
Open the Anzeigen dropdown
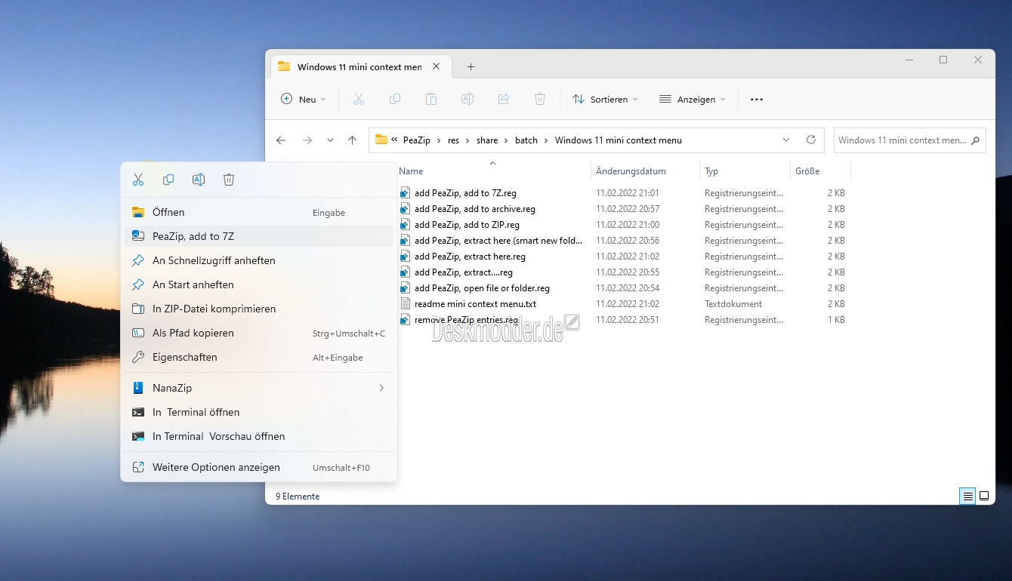(692, 99)
